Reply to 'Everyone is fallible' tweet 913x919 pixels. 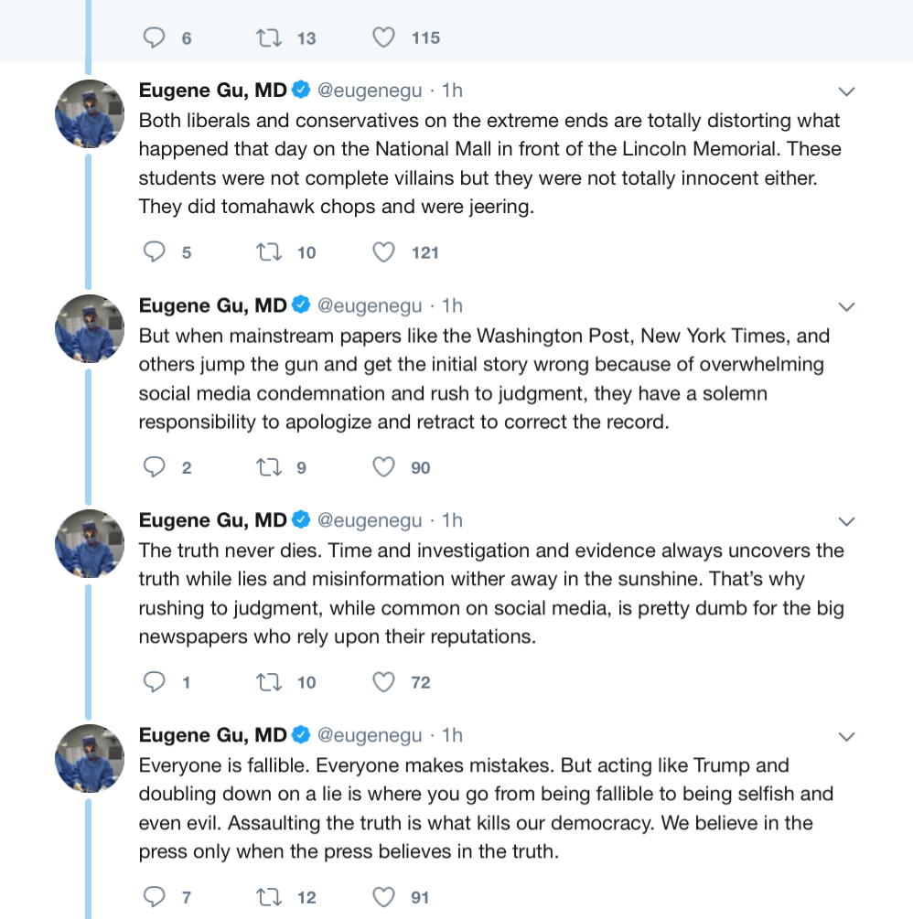coord(155,897)
